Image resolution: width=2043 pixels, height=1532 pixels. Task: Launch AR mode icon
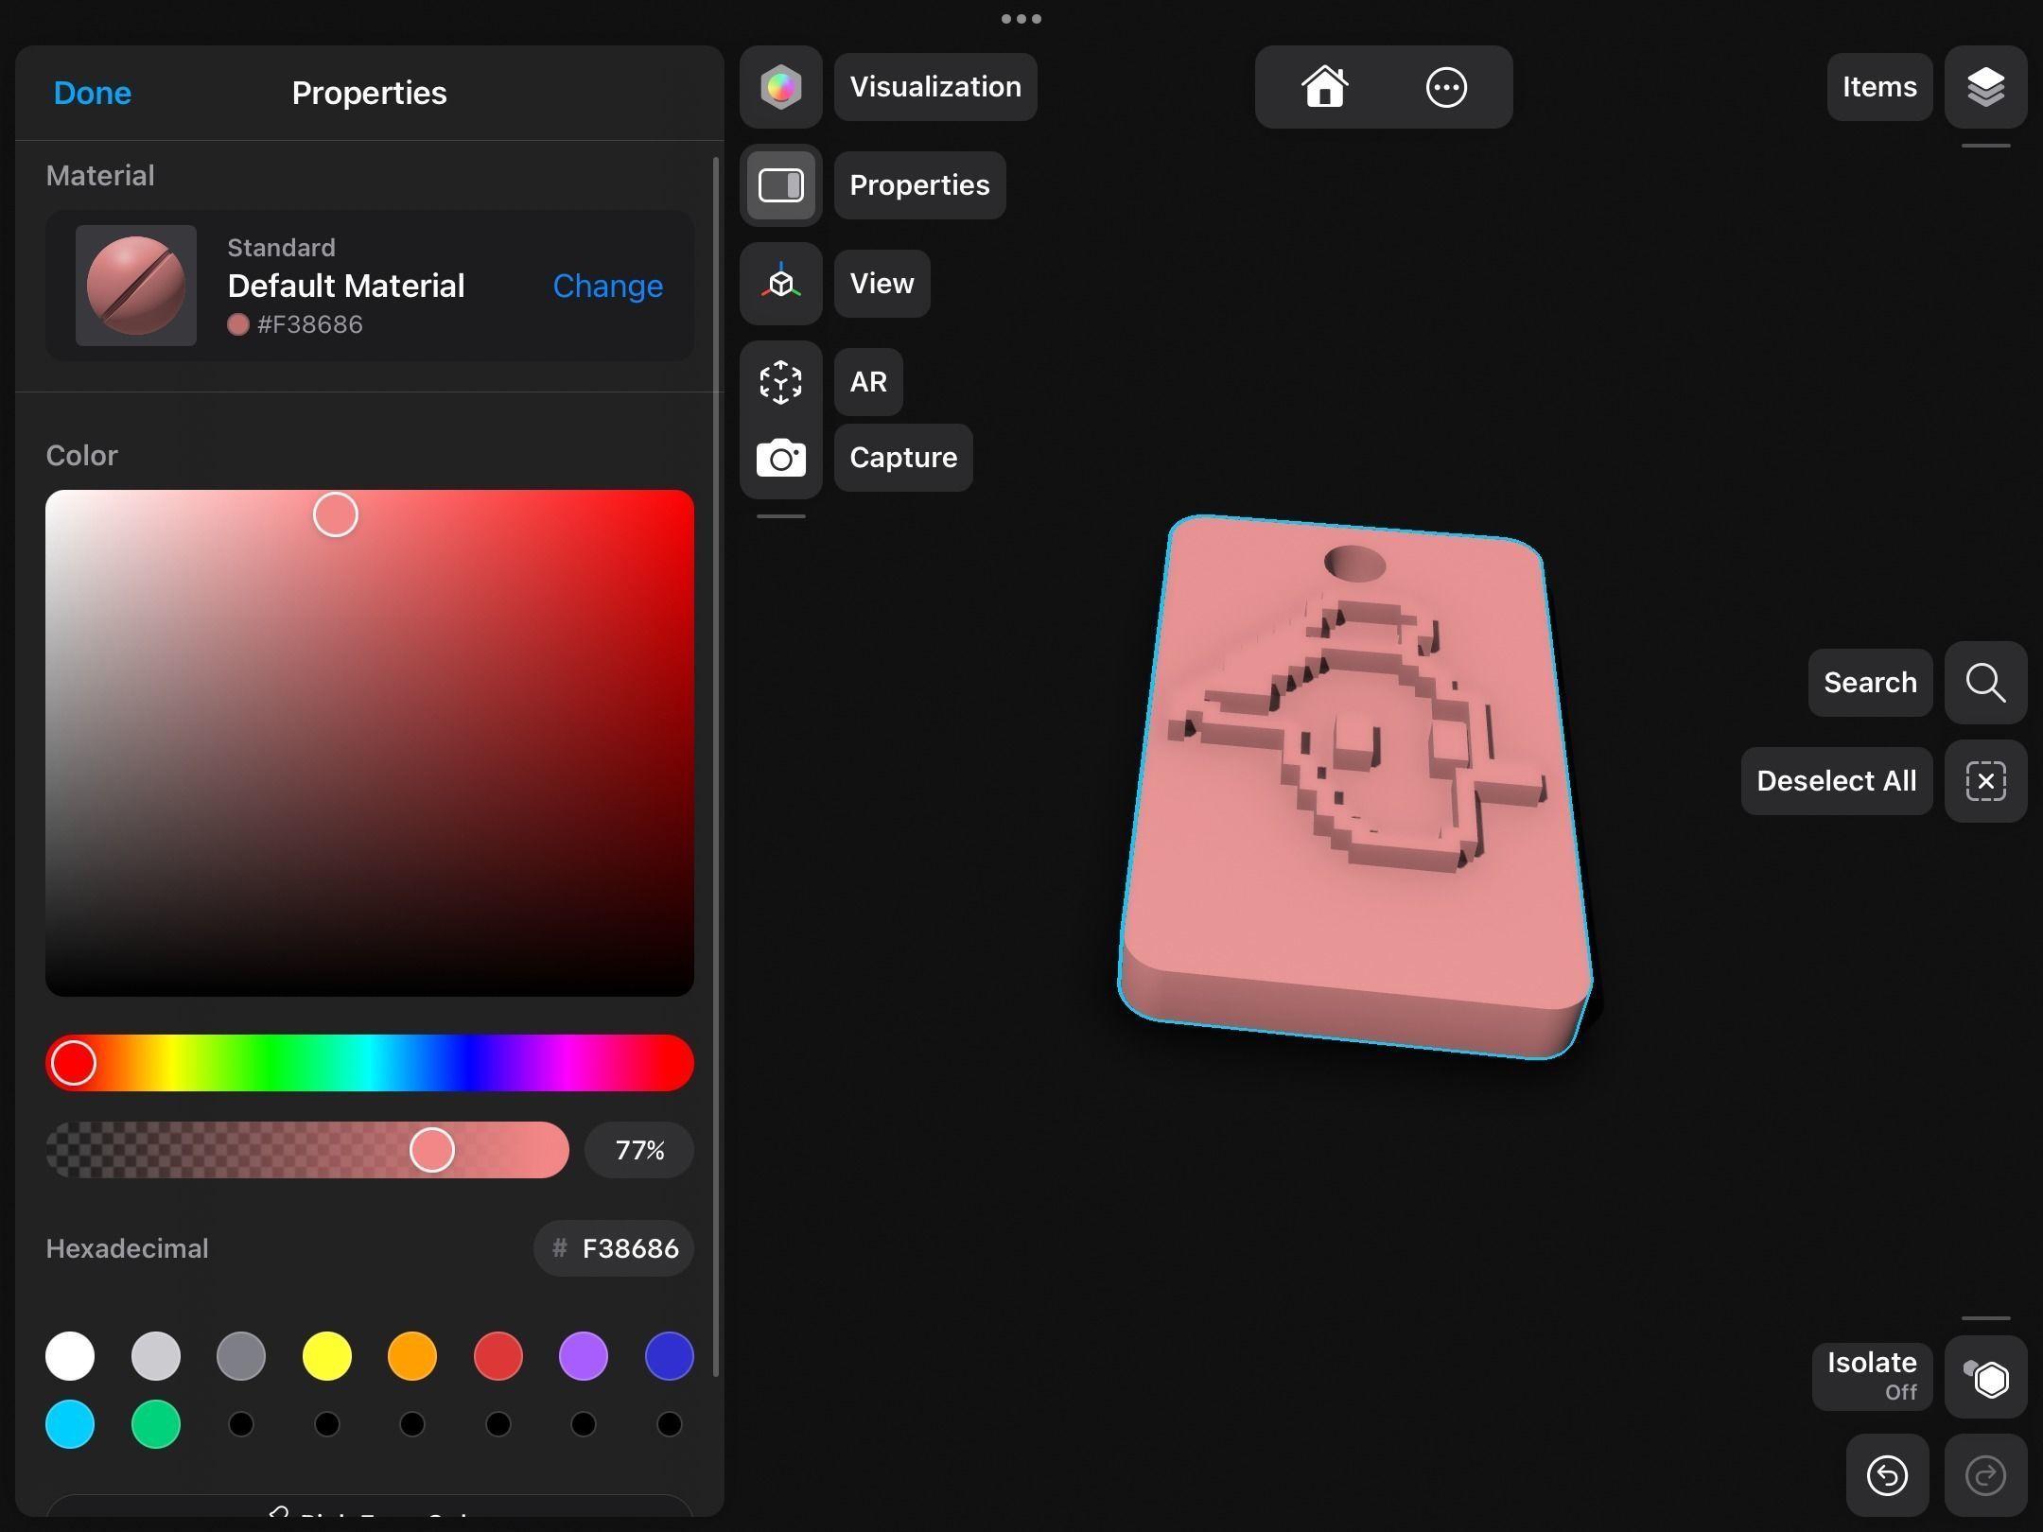[780, 382]
